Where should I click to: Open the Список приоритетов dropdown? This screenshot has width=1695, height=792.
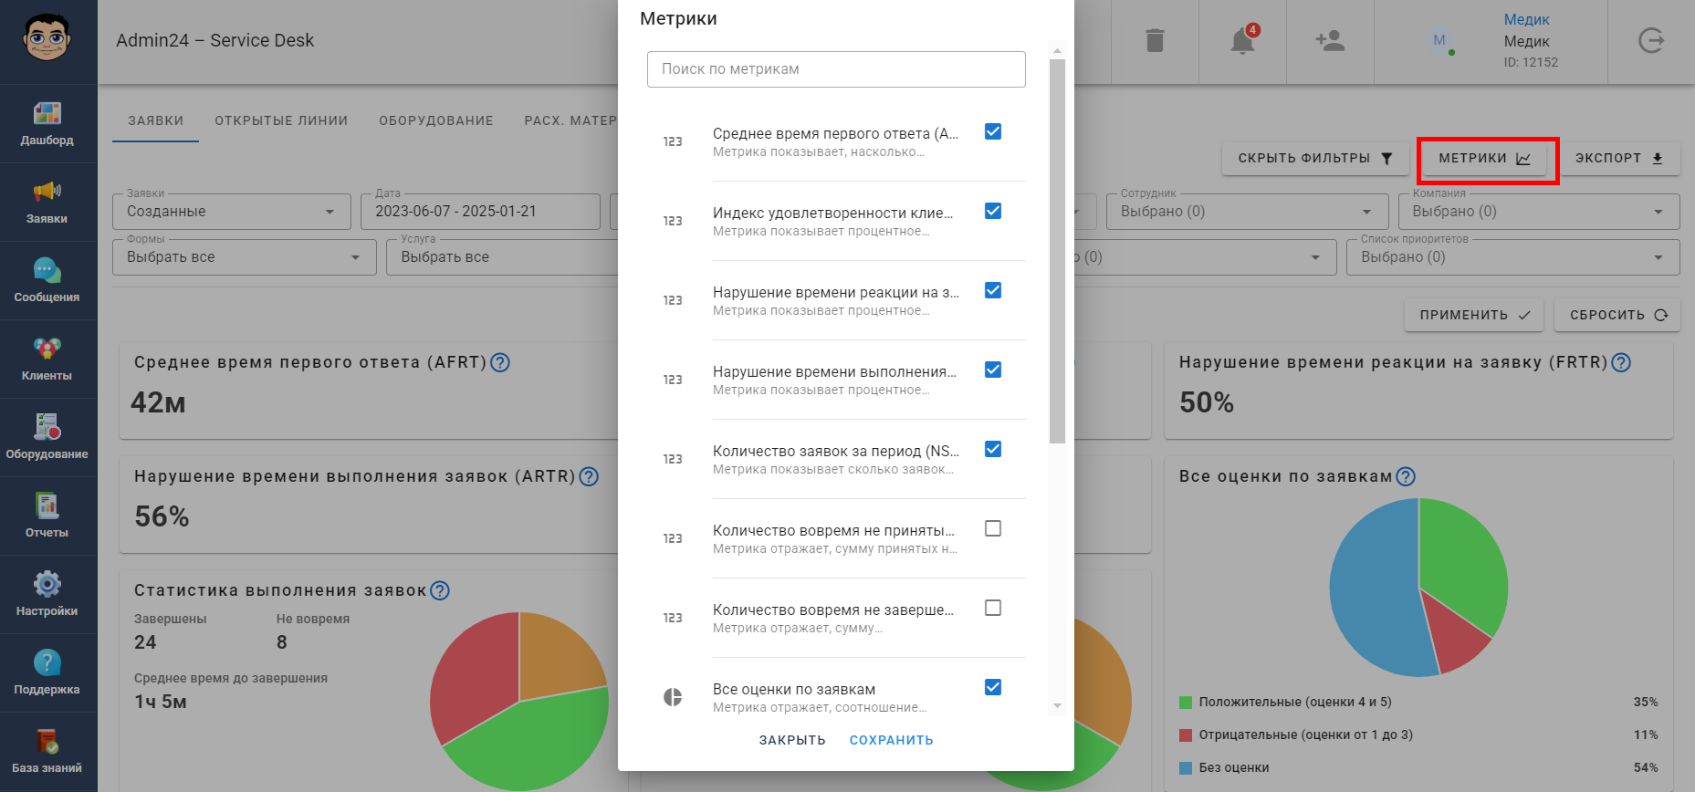pos(1513,257)
